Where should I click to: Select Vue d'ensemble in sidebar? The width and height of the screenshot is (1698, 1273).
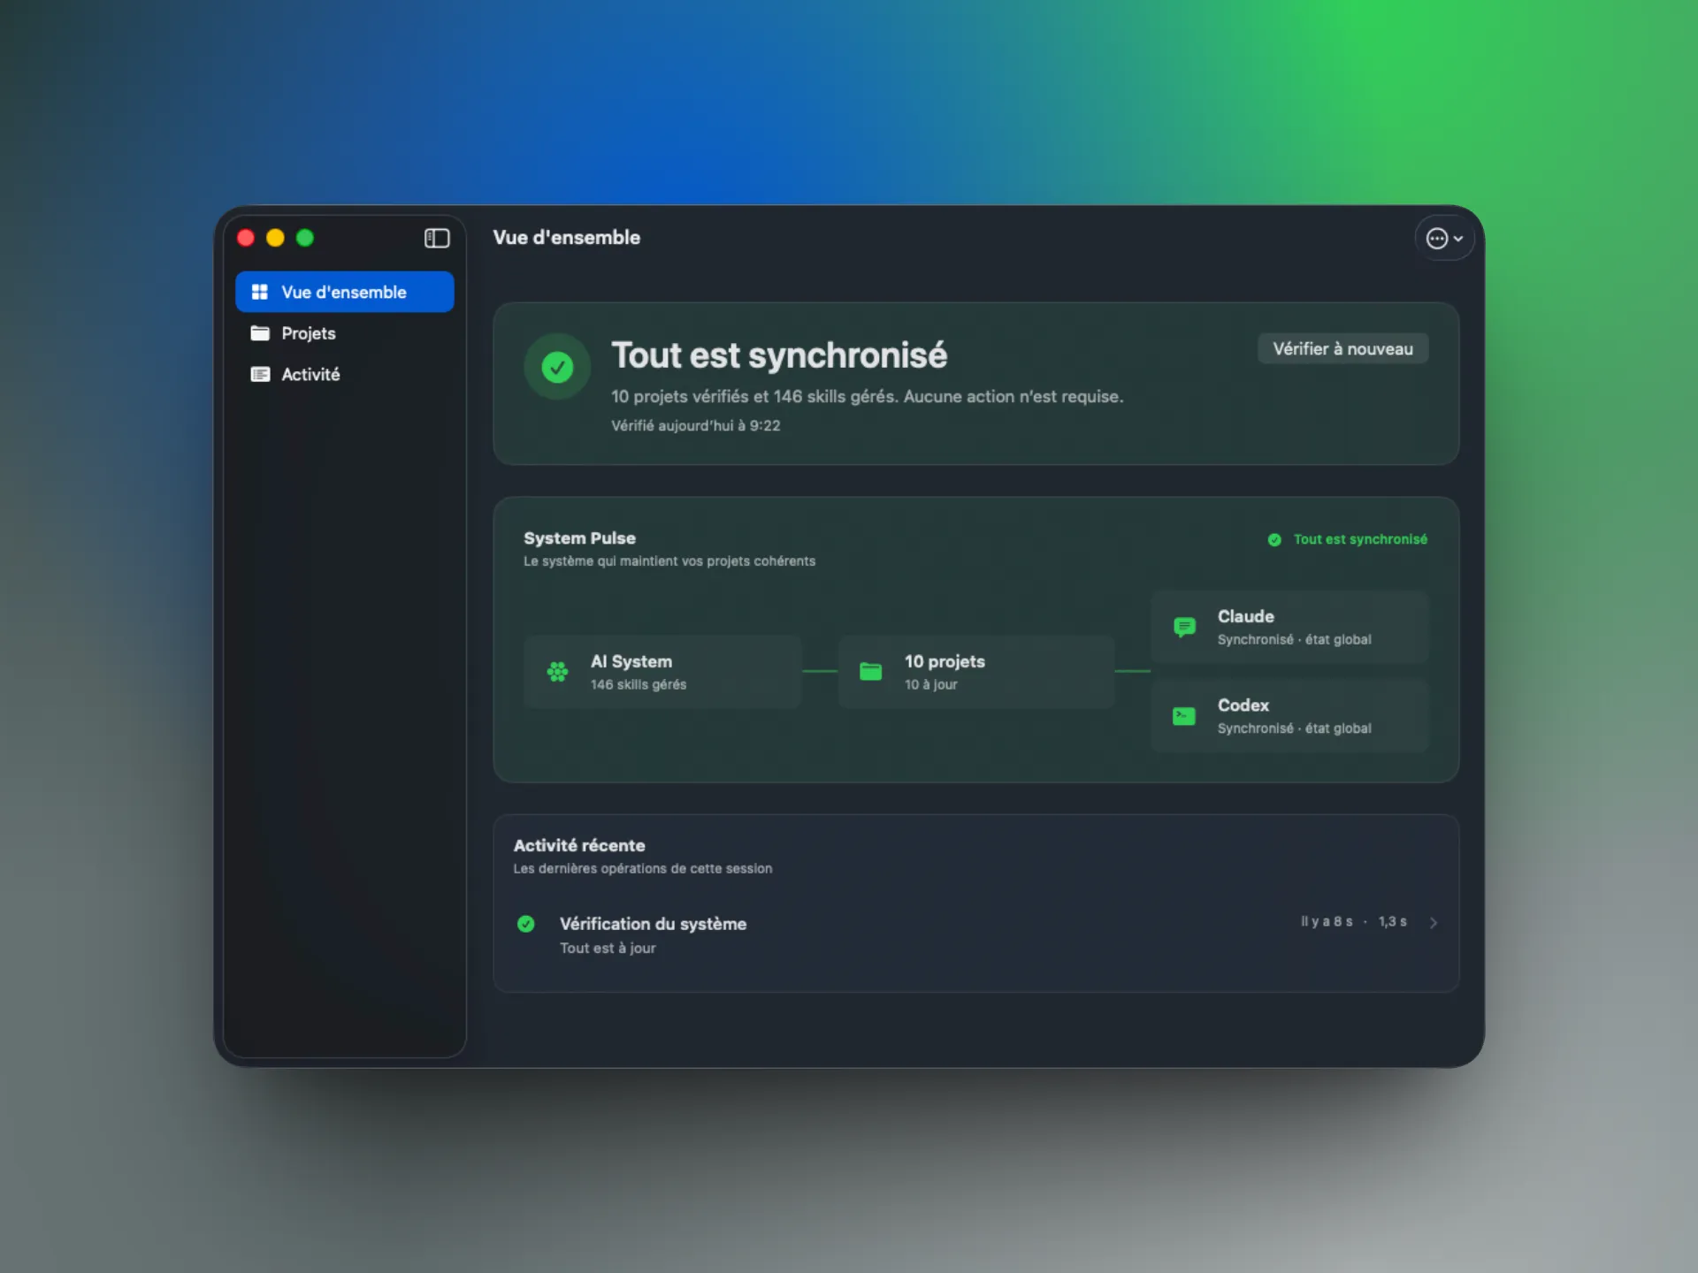click(x=344, y=292)
